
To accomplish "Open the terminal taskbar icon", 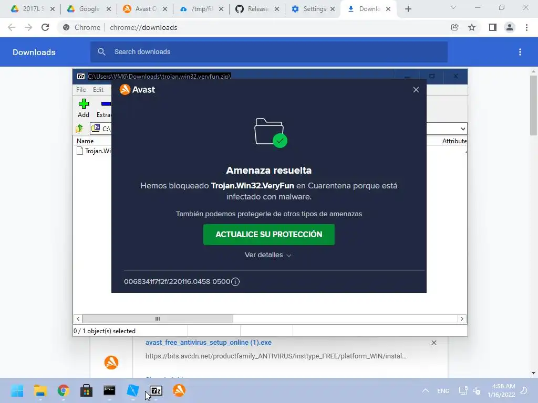I will (109, 390).
